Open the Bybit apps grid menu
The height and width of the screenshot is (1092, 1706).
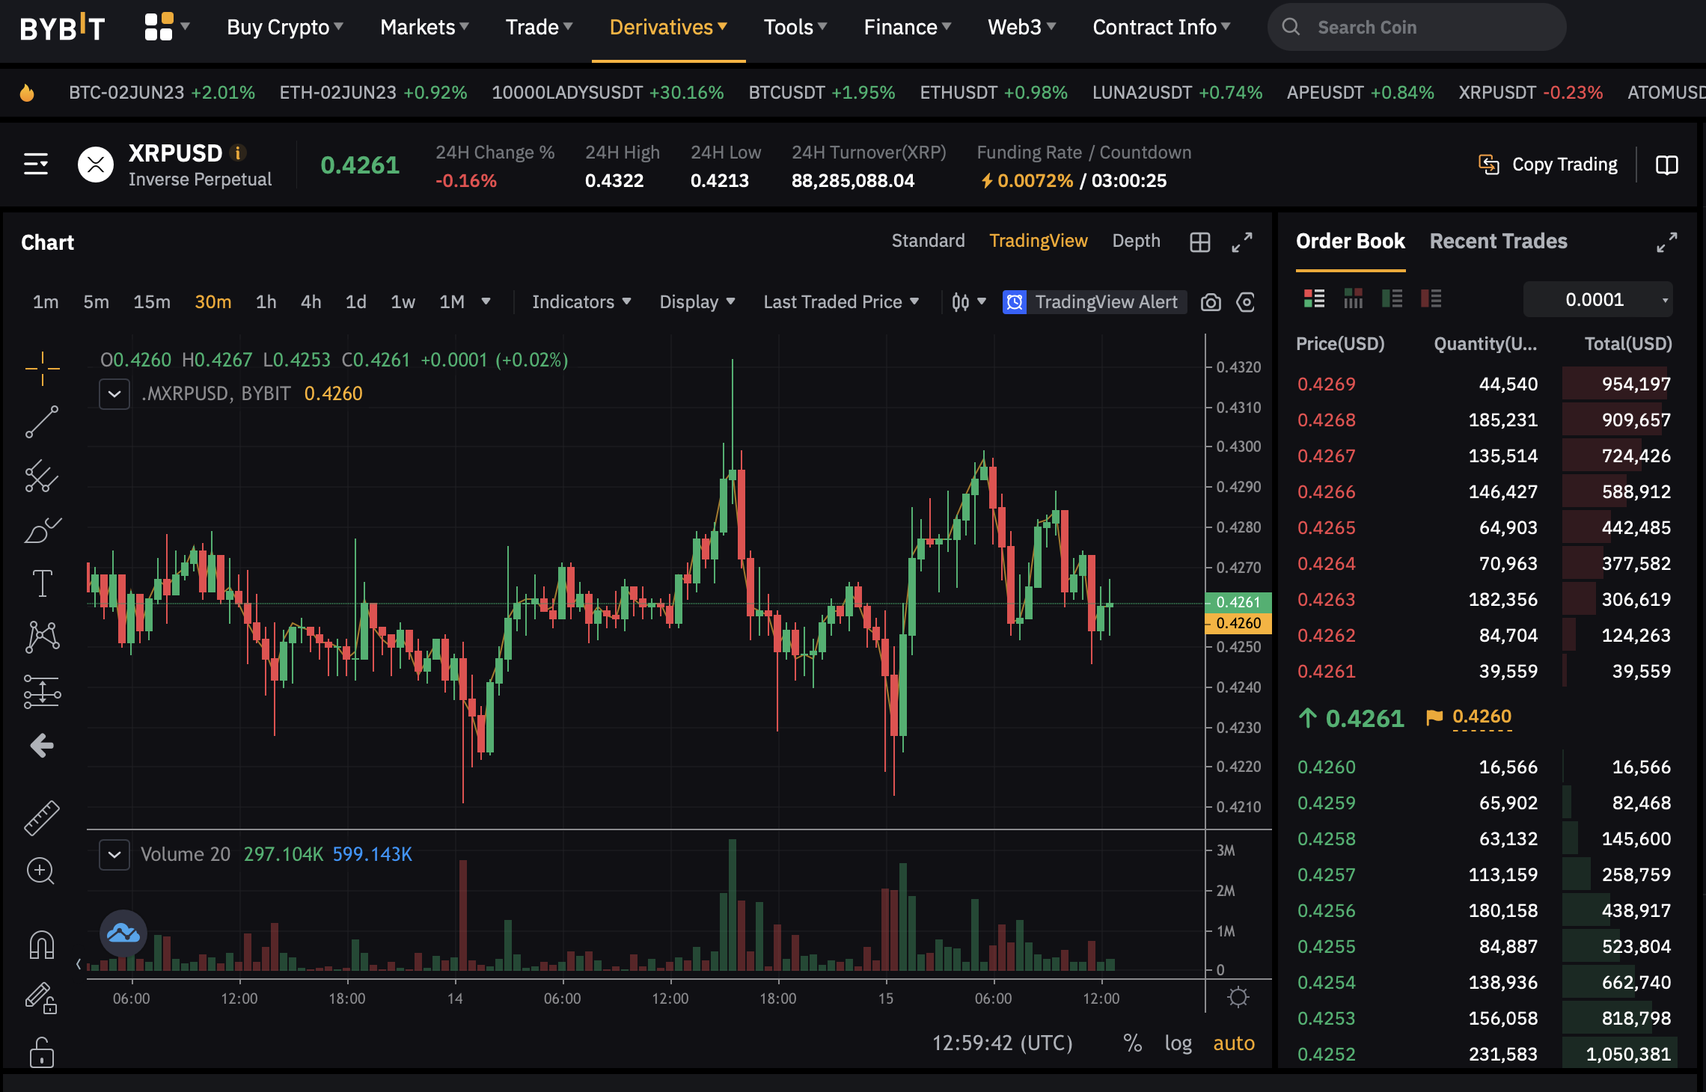click(x=166, y=27)
